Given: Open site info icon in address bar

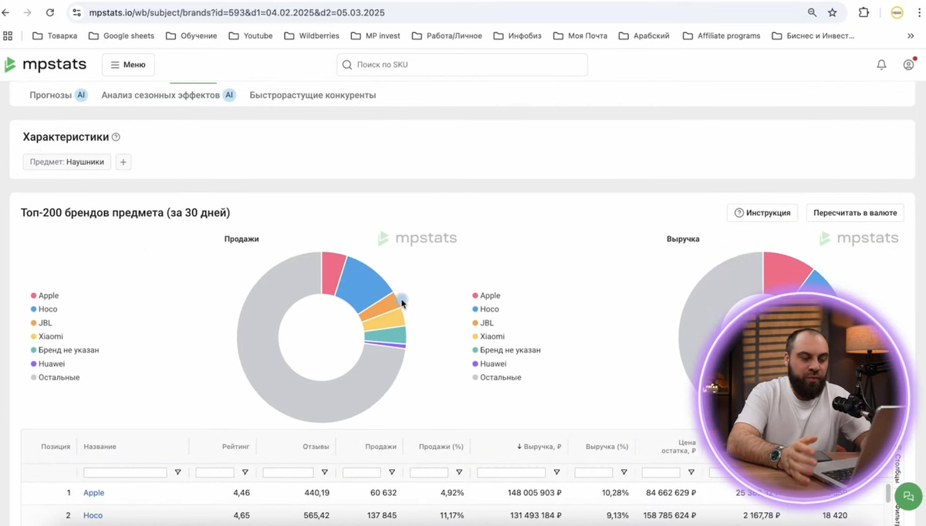Looking at the screenshot, I should (x=76, y=12).
